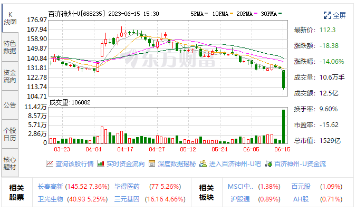Click the AH股 change (0.71%)
This screenshot has height=222, width=356.
pos(331,199)
